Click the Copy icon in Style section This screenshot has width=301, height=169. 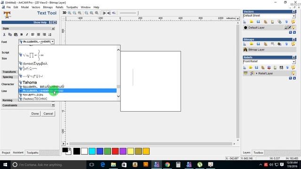pyautogui.click(x=10, y=34)
